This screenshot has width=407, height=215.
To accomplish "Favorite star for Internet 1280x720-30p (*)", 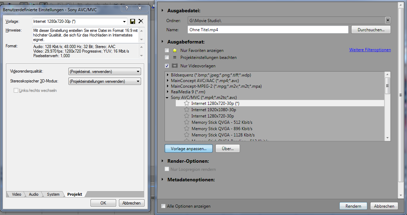I will click(187, 103).
